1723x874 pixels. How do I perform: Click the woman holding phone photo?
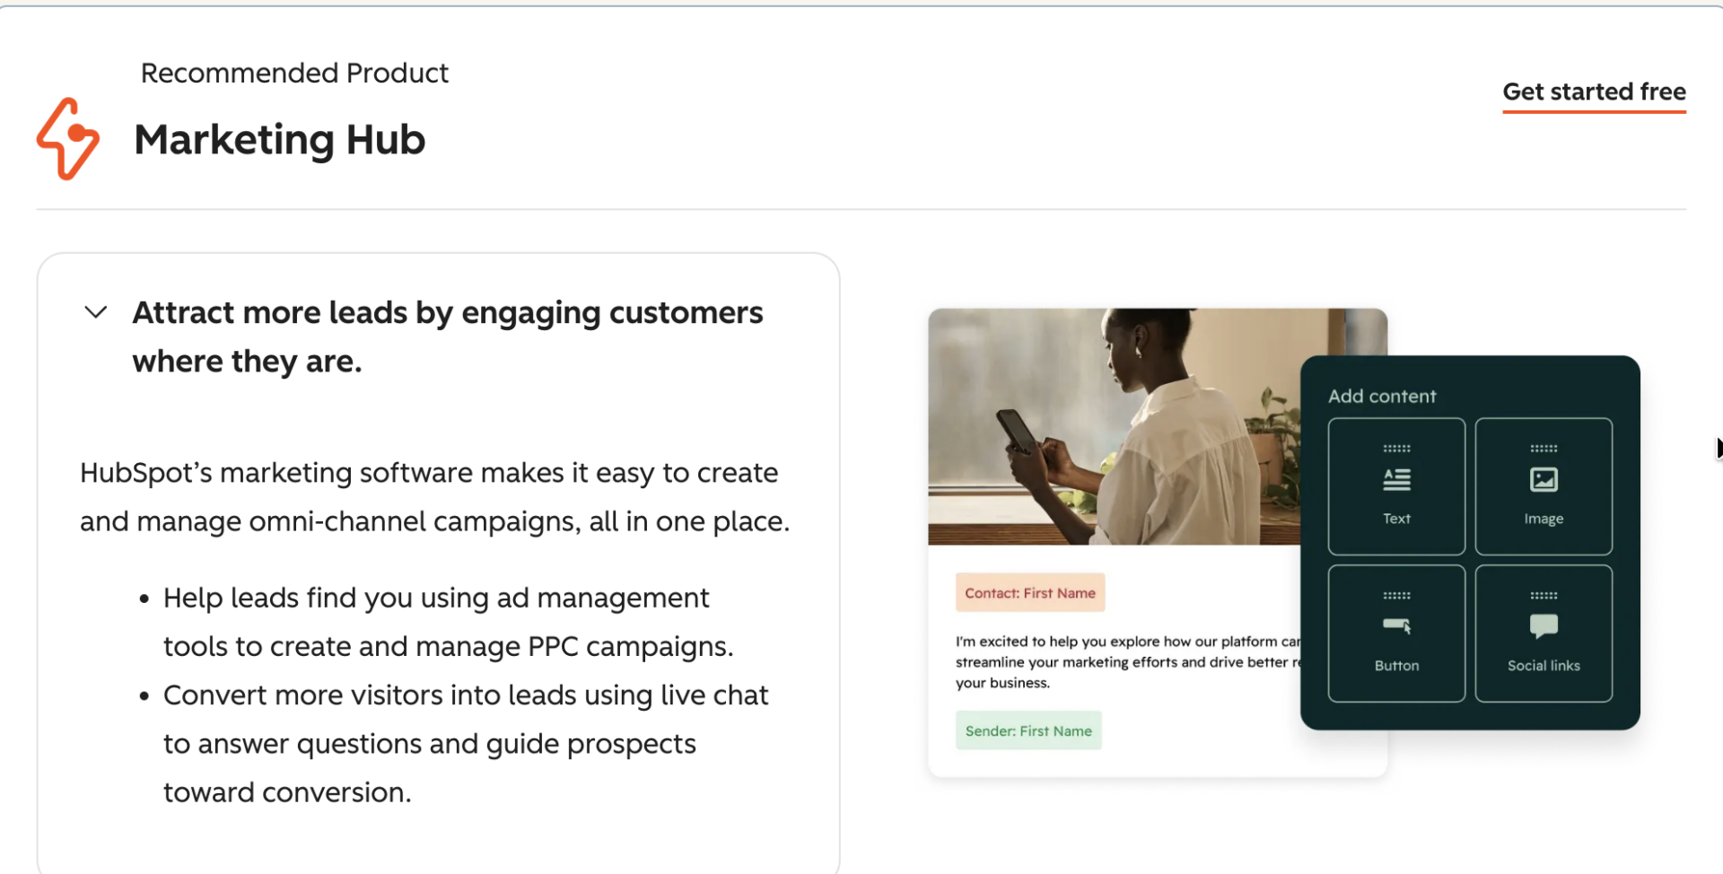pyautogui.click(x=1114, y=426)
